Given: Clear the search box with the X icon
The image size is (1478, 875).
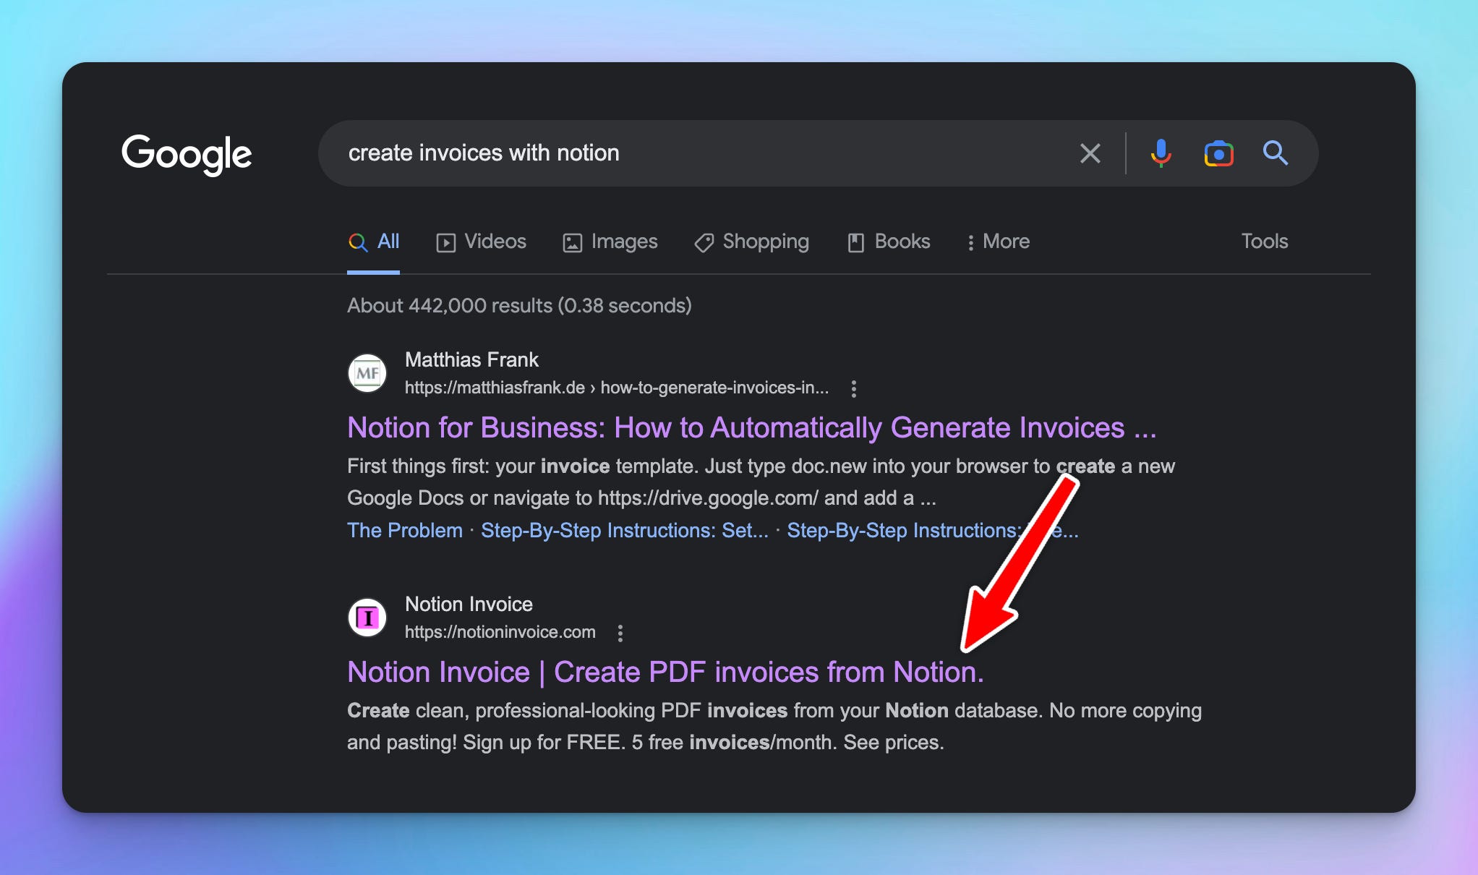Looking at the screenshot, I should [1090, 153].
